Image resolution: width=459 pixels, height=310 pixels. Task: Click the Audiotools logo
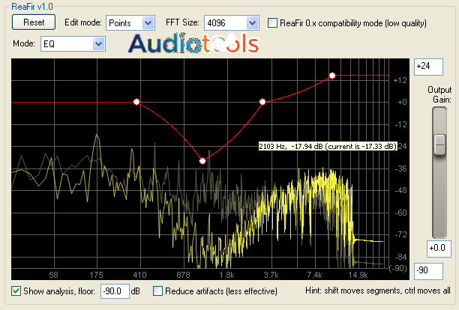tap(193, 43)
